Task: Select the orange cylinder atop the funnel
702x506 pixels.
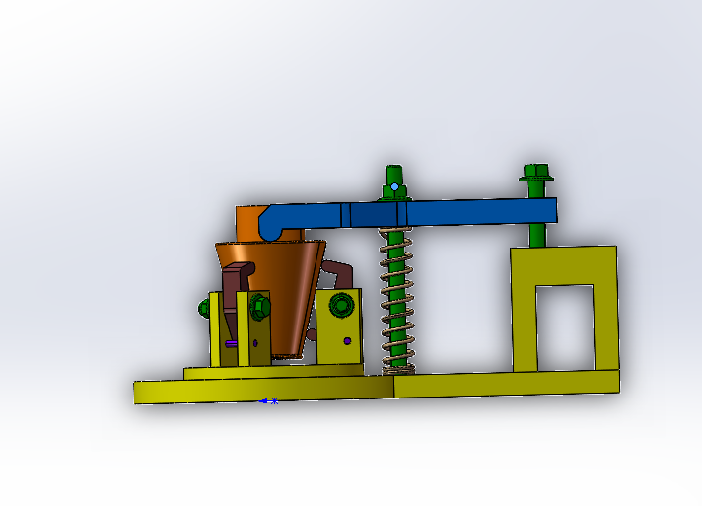Action: (x=248, y=224)
